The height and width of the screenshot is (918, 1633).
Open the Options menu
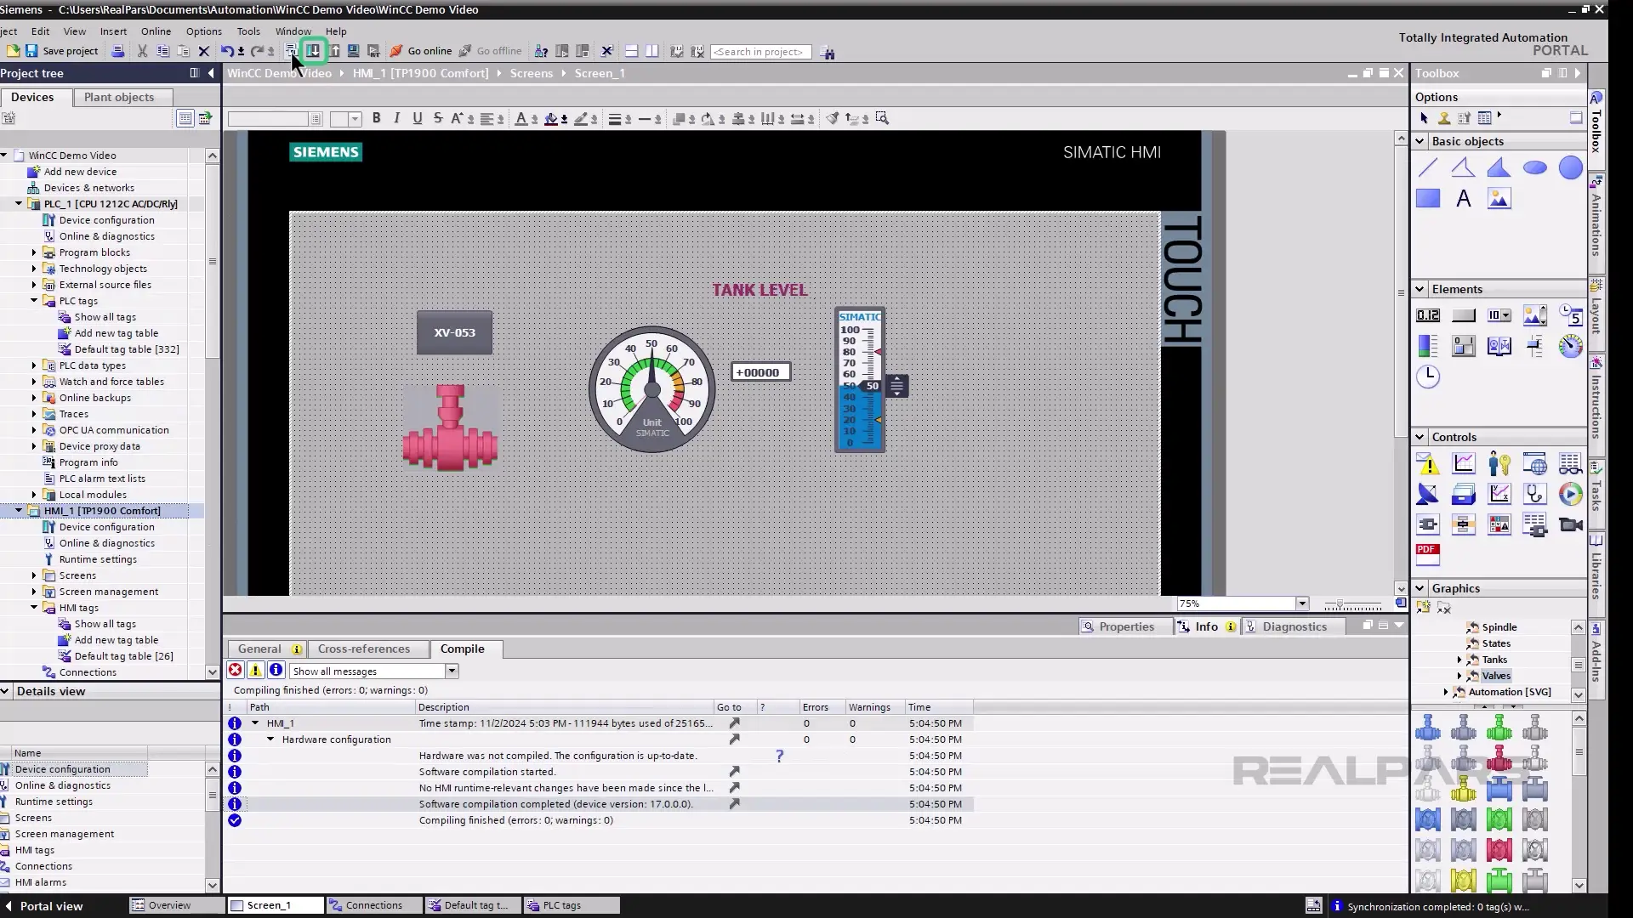coord(204,31)
